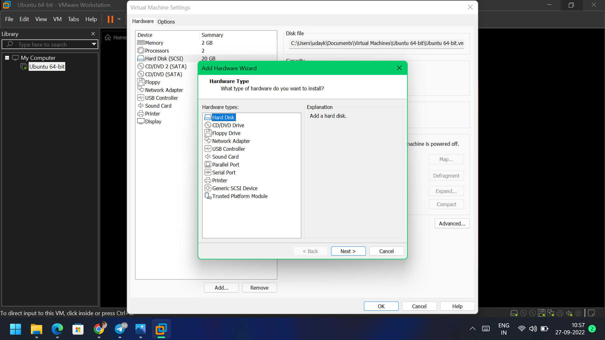Pick the Serial Port icon in the wizard
The image size is (605, 340).
point(208,173)
